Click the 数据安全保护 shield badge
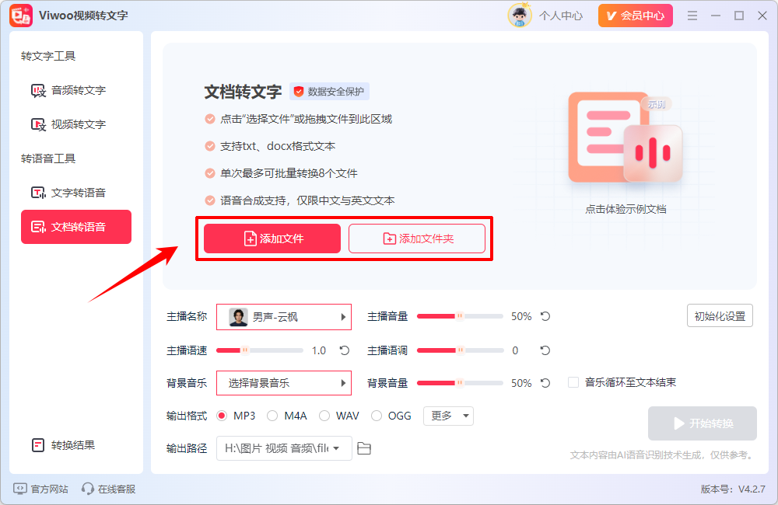 (329, 92)
